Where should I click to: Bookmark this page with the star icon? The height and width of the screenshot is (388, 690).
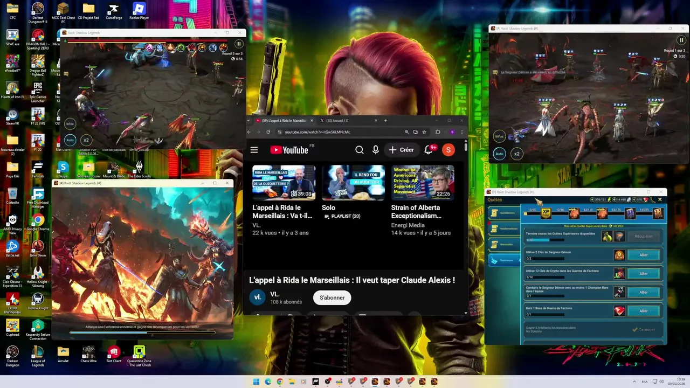pyautogui.click(x=424, y=132)
